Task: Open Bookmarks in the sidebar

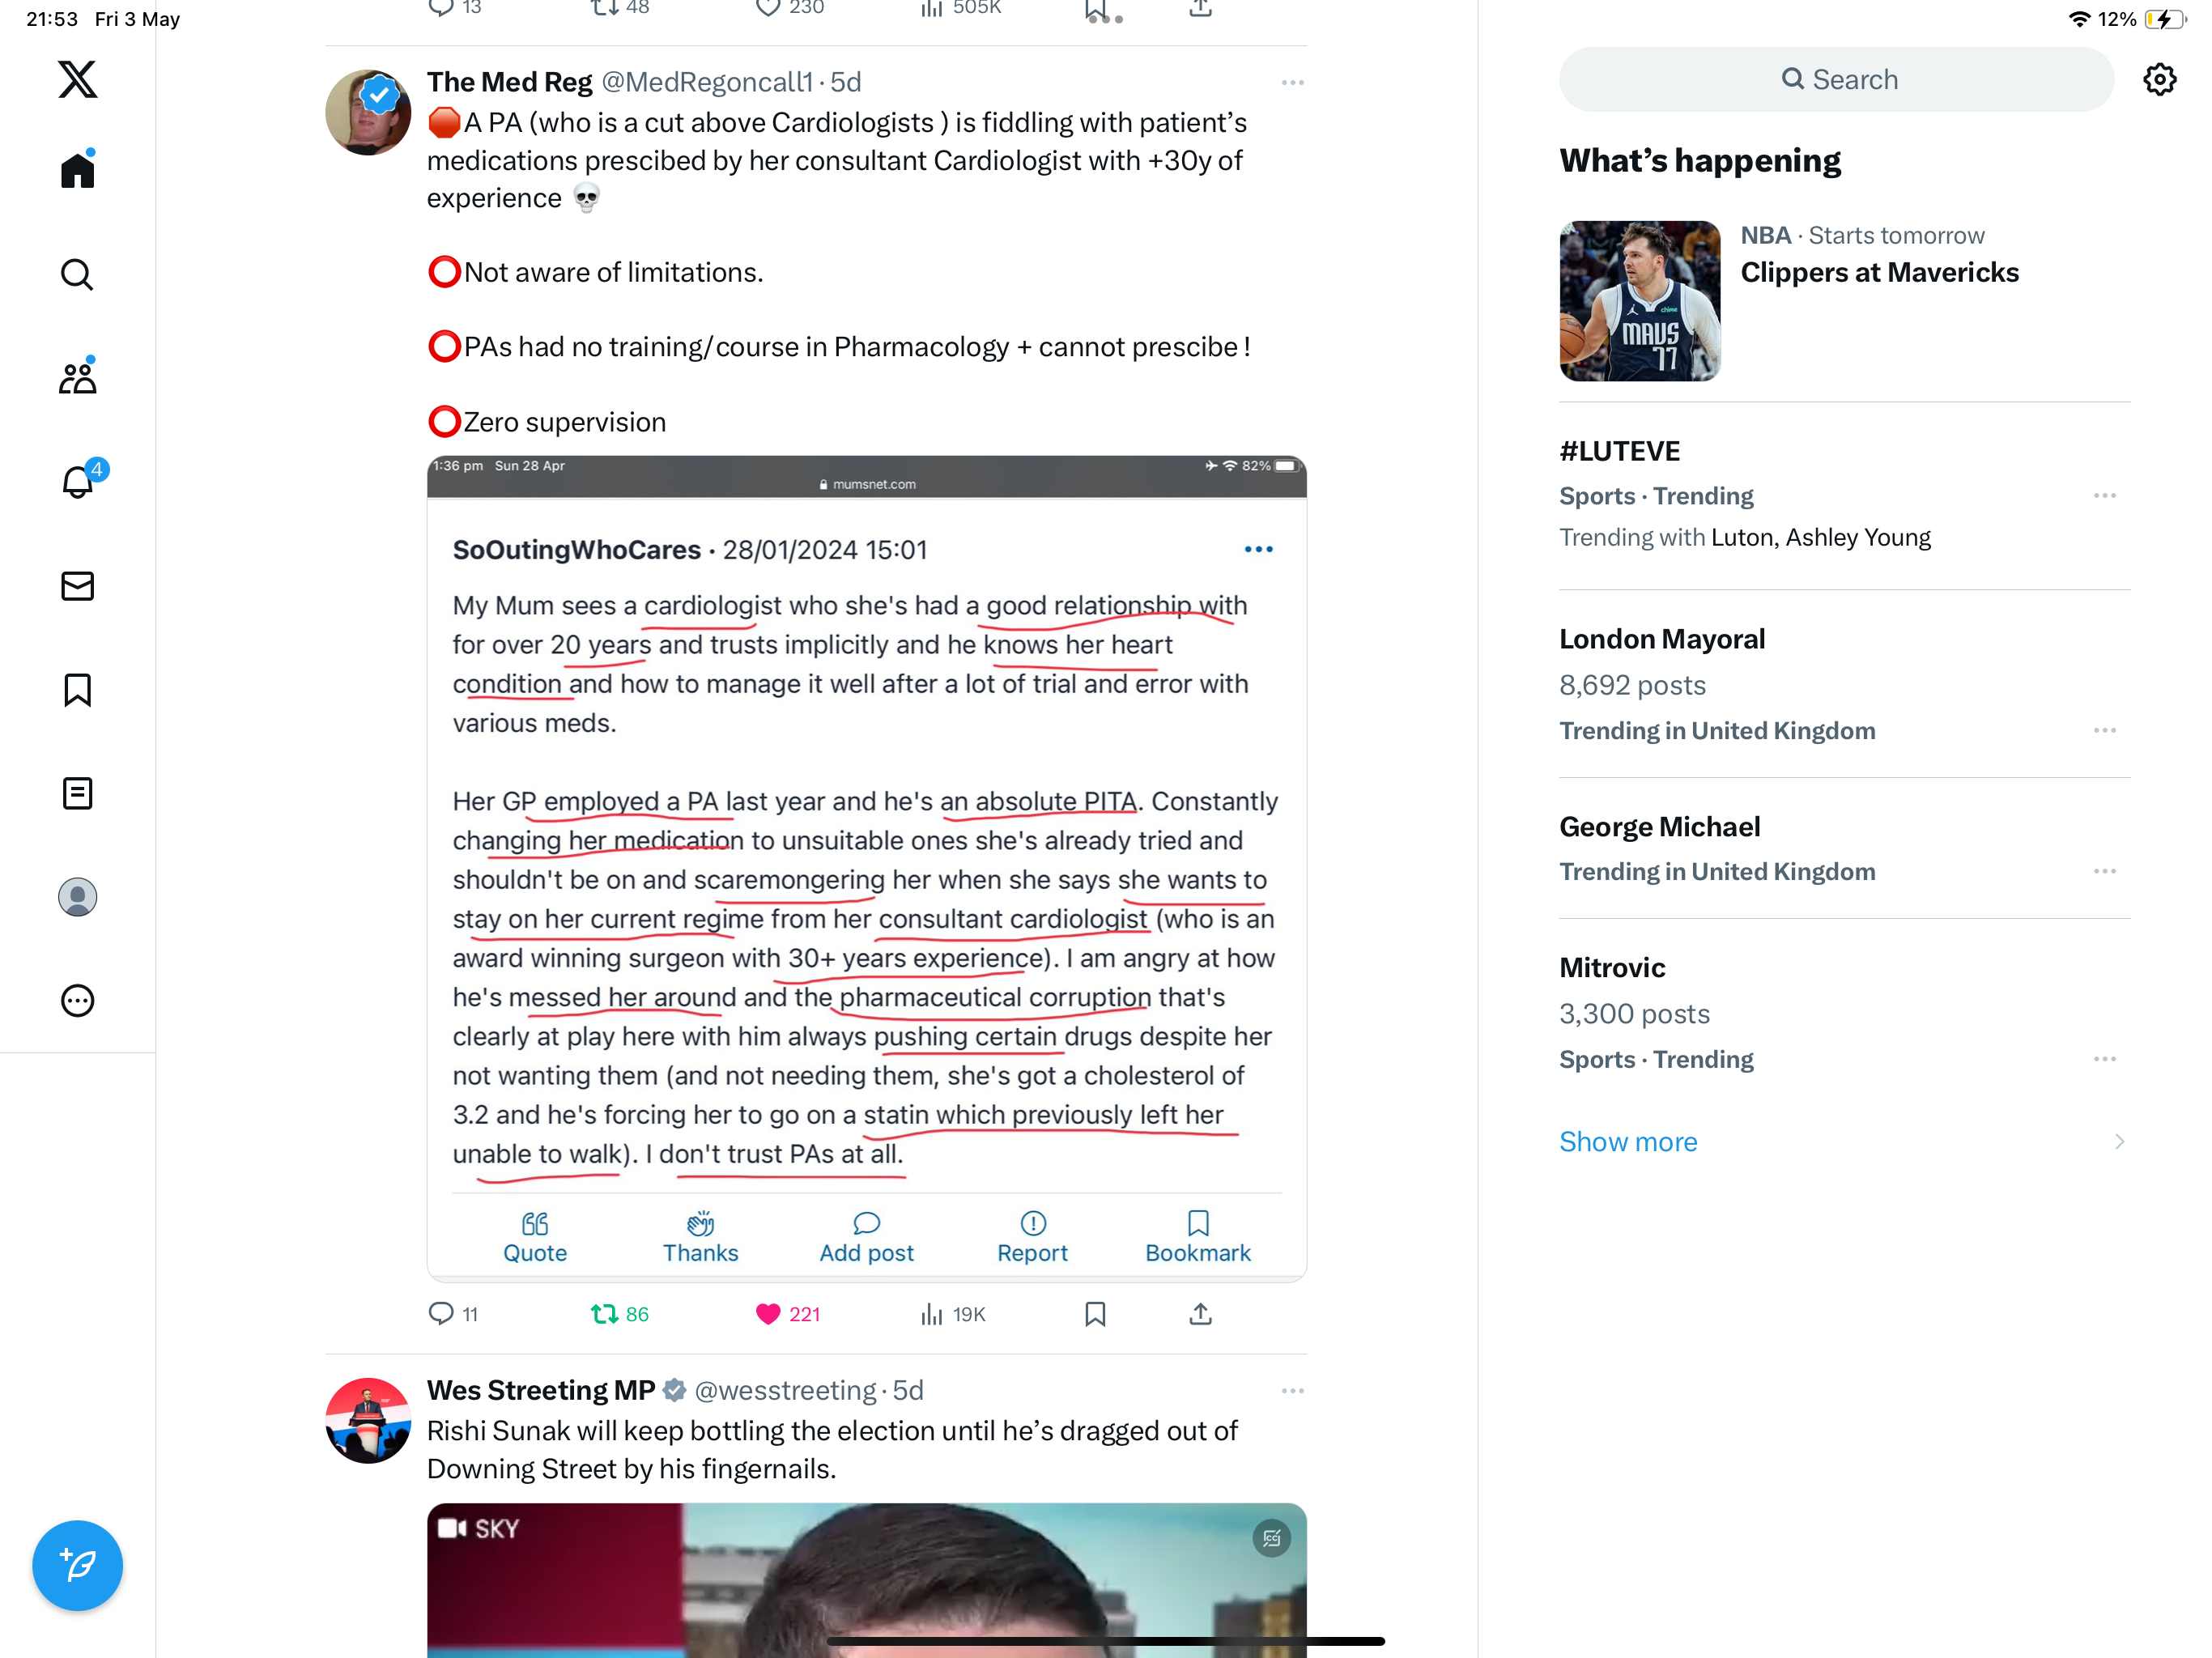Action: 77,689
